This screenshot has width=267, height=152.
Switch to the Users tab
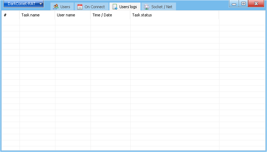click(x=65, y=7)
